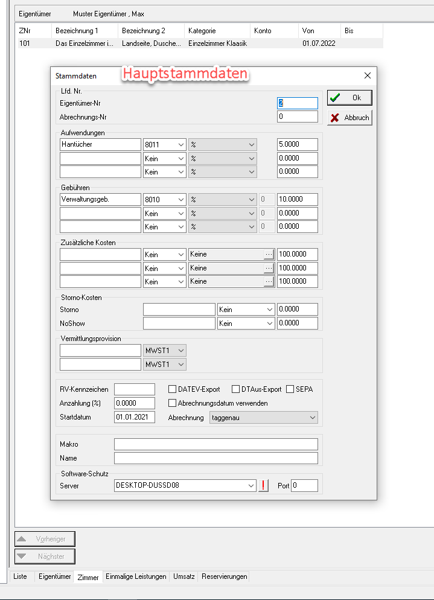Click the RV-Kennzeichen input field
The image size is (434, 600).
[135, 389]
